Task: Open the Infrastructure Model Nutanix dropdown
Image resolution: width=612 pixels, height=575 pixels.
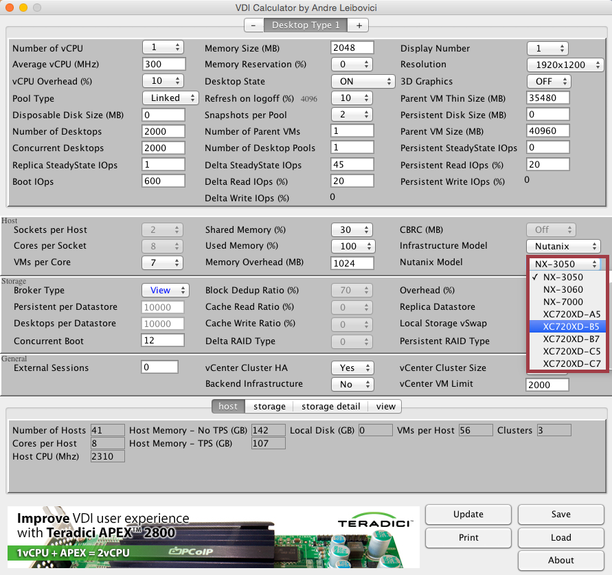Action: (x=564, y=247)
